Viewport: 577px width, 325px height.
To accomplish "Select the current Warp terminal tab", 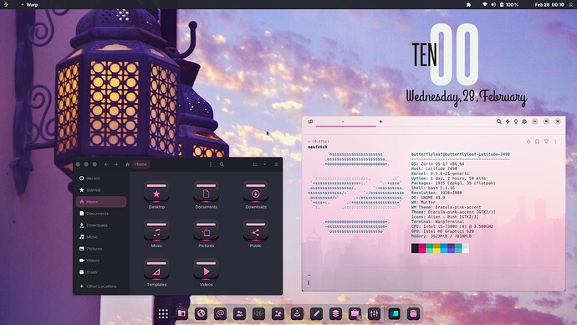I will [x=345, y=122].
